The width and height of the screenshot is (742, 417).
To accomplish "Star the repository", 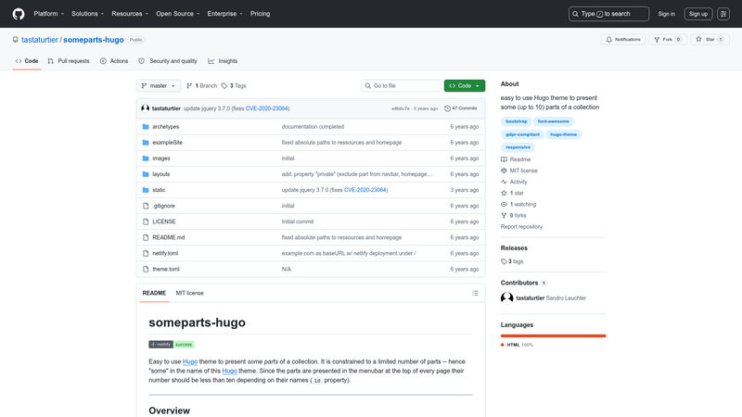I will (710, 40).
